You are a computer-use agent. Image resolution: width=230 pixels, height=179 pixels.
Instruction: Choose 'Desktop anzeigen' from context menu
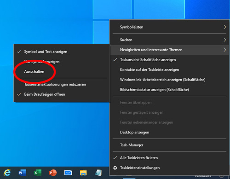tap(169, 133)
